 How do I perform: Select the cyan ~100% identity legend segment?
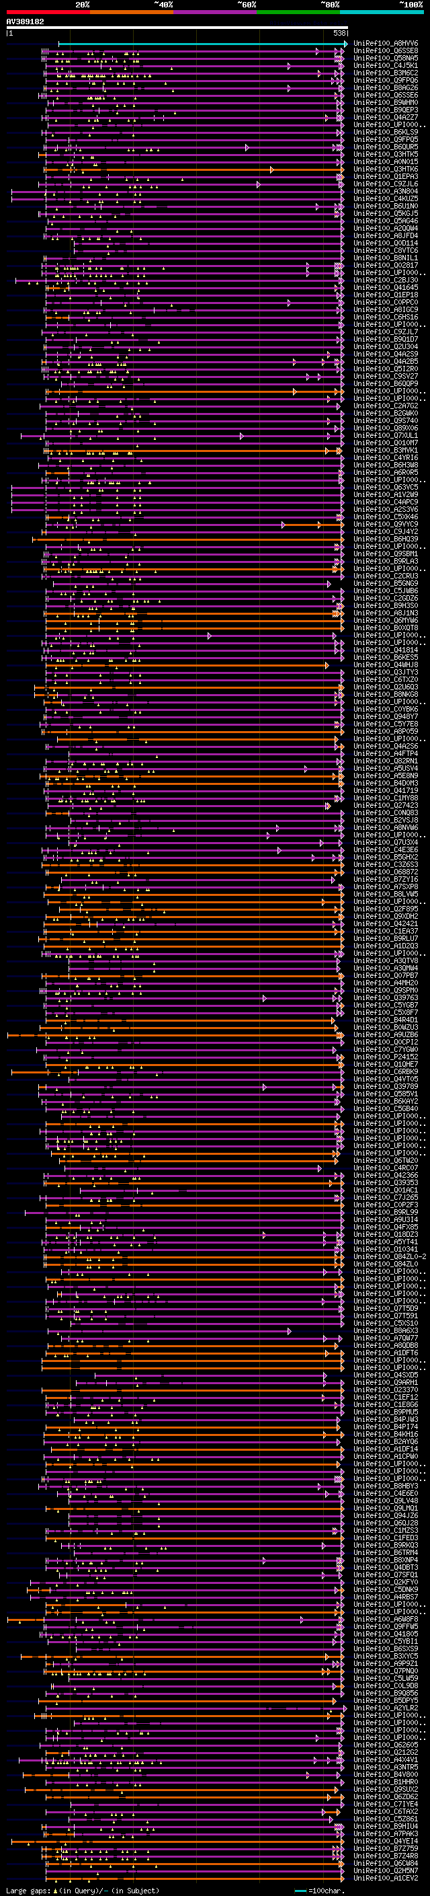click(382, 12)
